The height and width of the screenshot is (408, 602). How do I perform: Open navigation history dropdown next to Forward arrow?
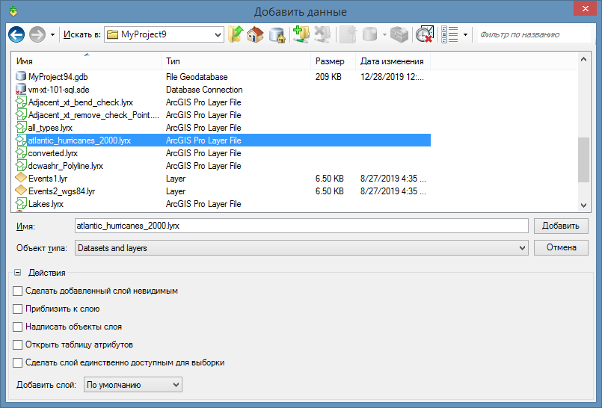tap(52, 35)
